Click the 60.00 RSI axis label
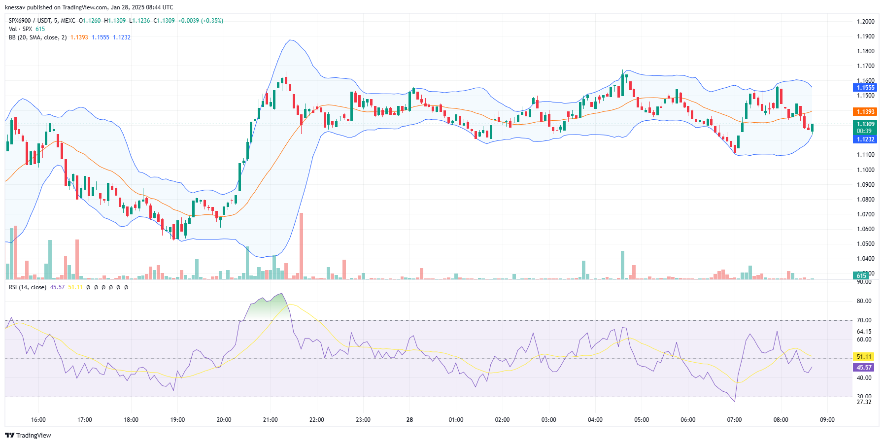Screen dimensions: 884x444 [864, 340]
